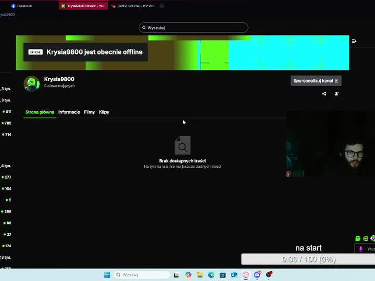
Task: Switch to the Facebook browser tab
Action: 21,6
